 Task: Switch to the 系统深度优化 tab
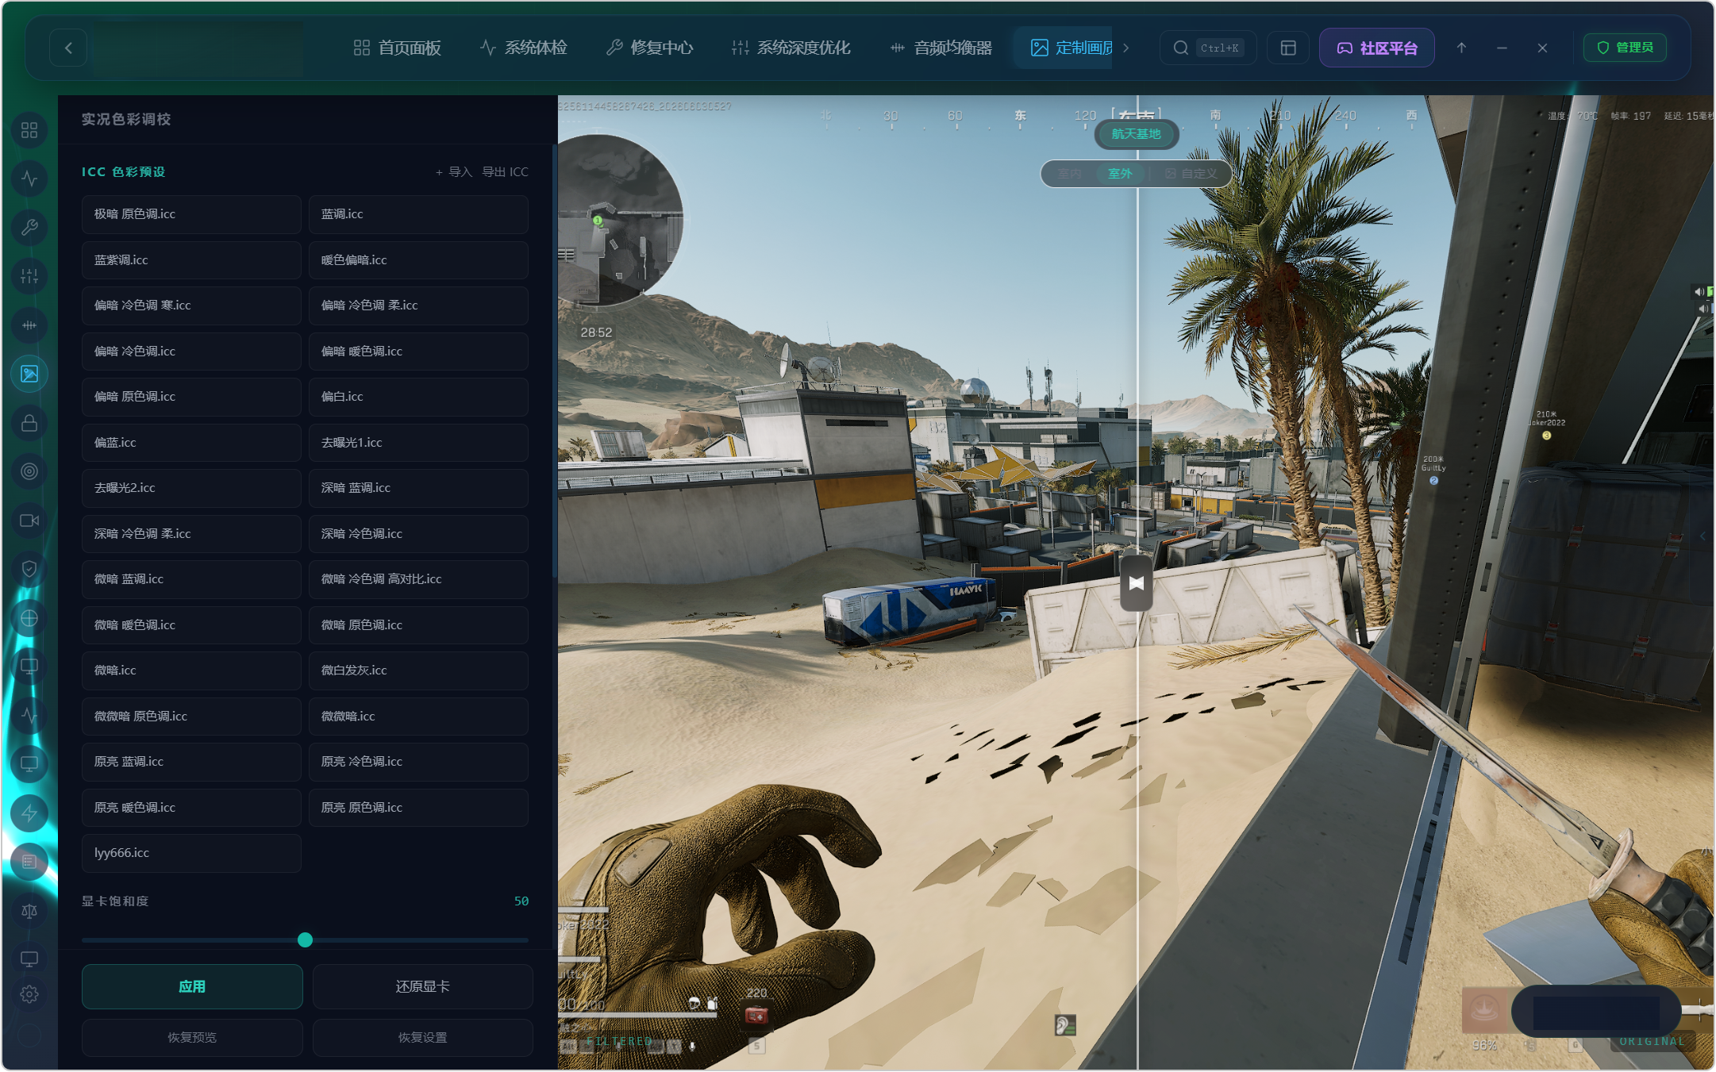(x=791, y=48)
